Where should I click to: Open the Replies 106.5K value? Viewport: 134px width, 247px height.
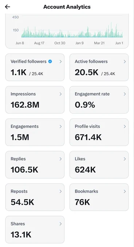pyautogui.click(x=24, y=170)
